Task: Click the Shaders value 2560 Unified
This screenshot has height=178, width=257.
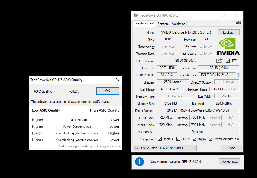Action: pos(173,82)
